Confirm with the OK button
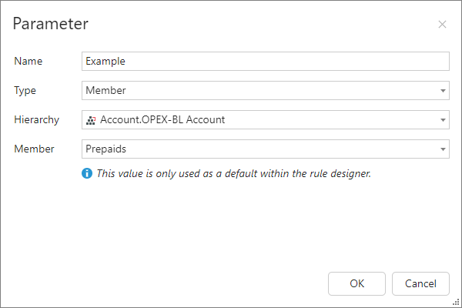462x308 pixels. click(357, 283)
